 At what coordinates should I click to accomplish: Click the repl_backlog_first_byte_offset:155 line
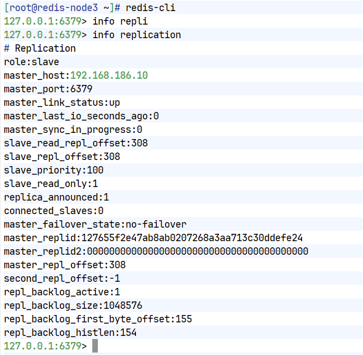tap(98, 319)
